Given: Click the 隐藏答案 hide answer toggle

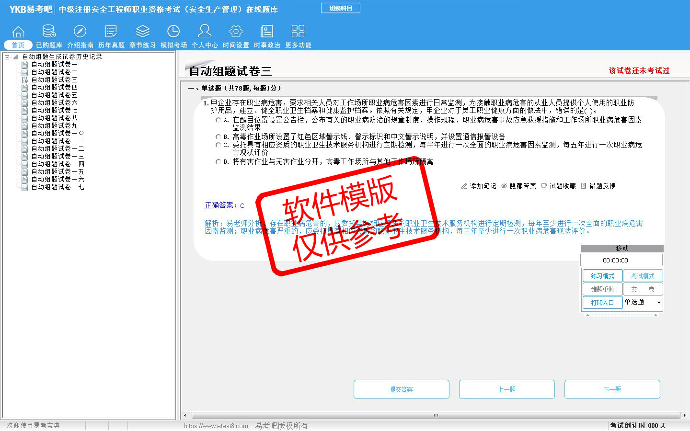Looking at the screenshot, I should click(x=518, y=186).
